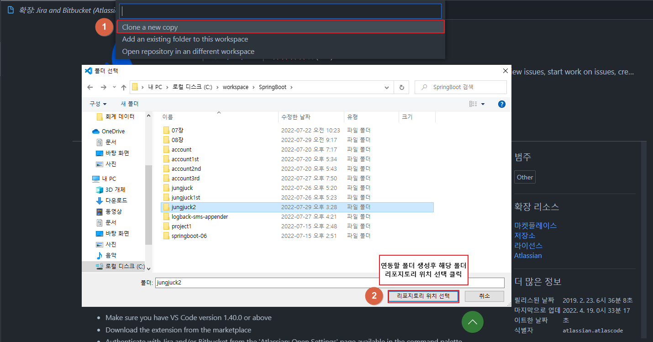Select the 'project1' folder
653x342 pixels.
tap(181, 226)
